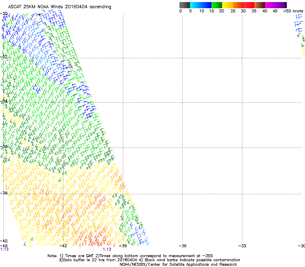
Task: Click the plot title 'ASCAT 25KM NOAA Winds 20160404 ascending'
Action: pos(59,7)
